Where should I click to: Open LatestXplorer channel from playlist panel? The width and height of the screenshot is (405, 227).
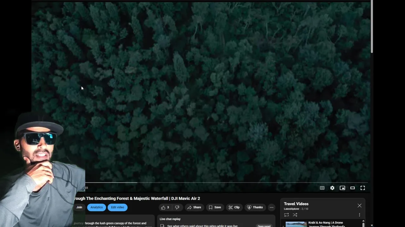pos(291,209)
